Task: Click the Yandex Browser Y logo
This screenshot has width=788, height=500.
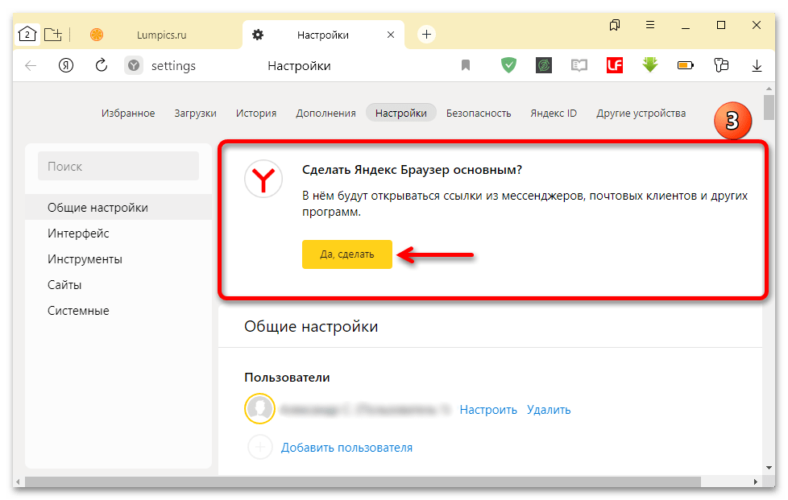Action: [x=263, y=179]
